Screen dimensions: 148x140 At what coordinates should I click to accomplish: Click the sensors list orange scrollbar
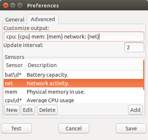click(144, 75)
